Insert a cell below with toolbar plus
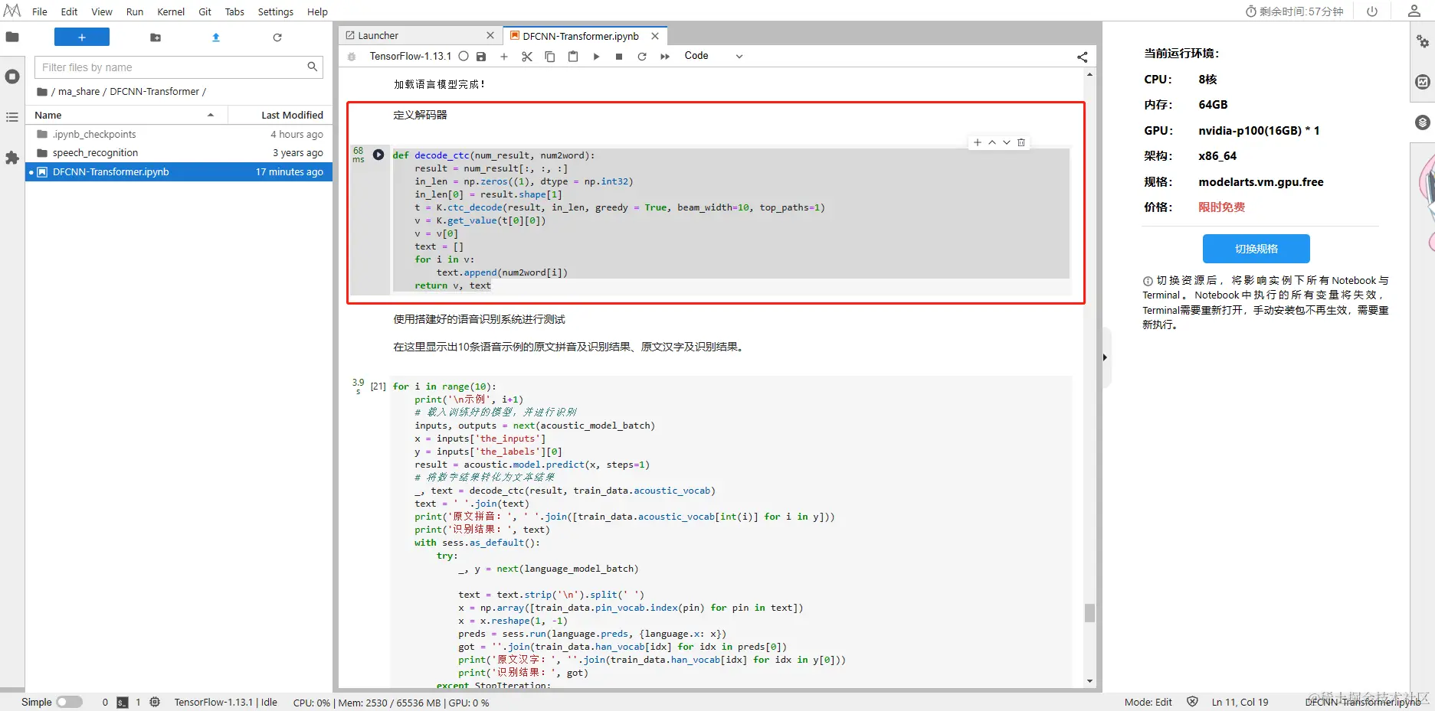Viewport: 1435px width, 711px height. 504,57
